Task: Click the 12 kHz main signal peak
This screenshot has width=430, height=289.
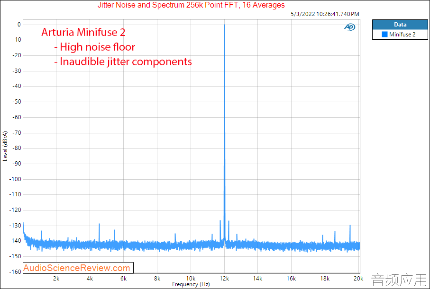Action: [224, 132]
